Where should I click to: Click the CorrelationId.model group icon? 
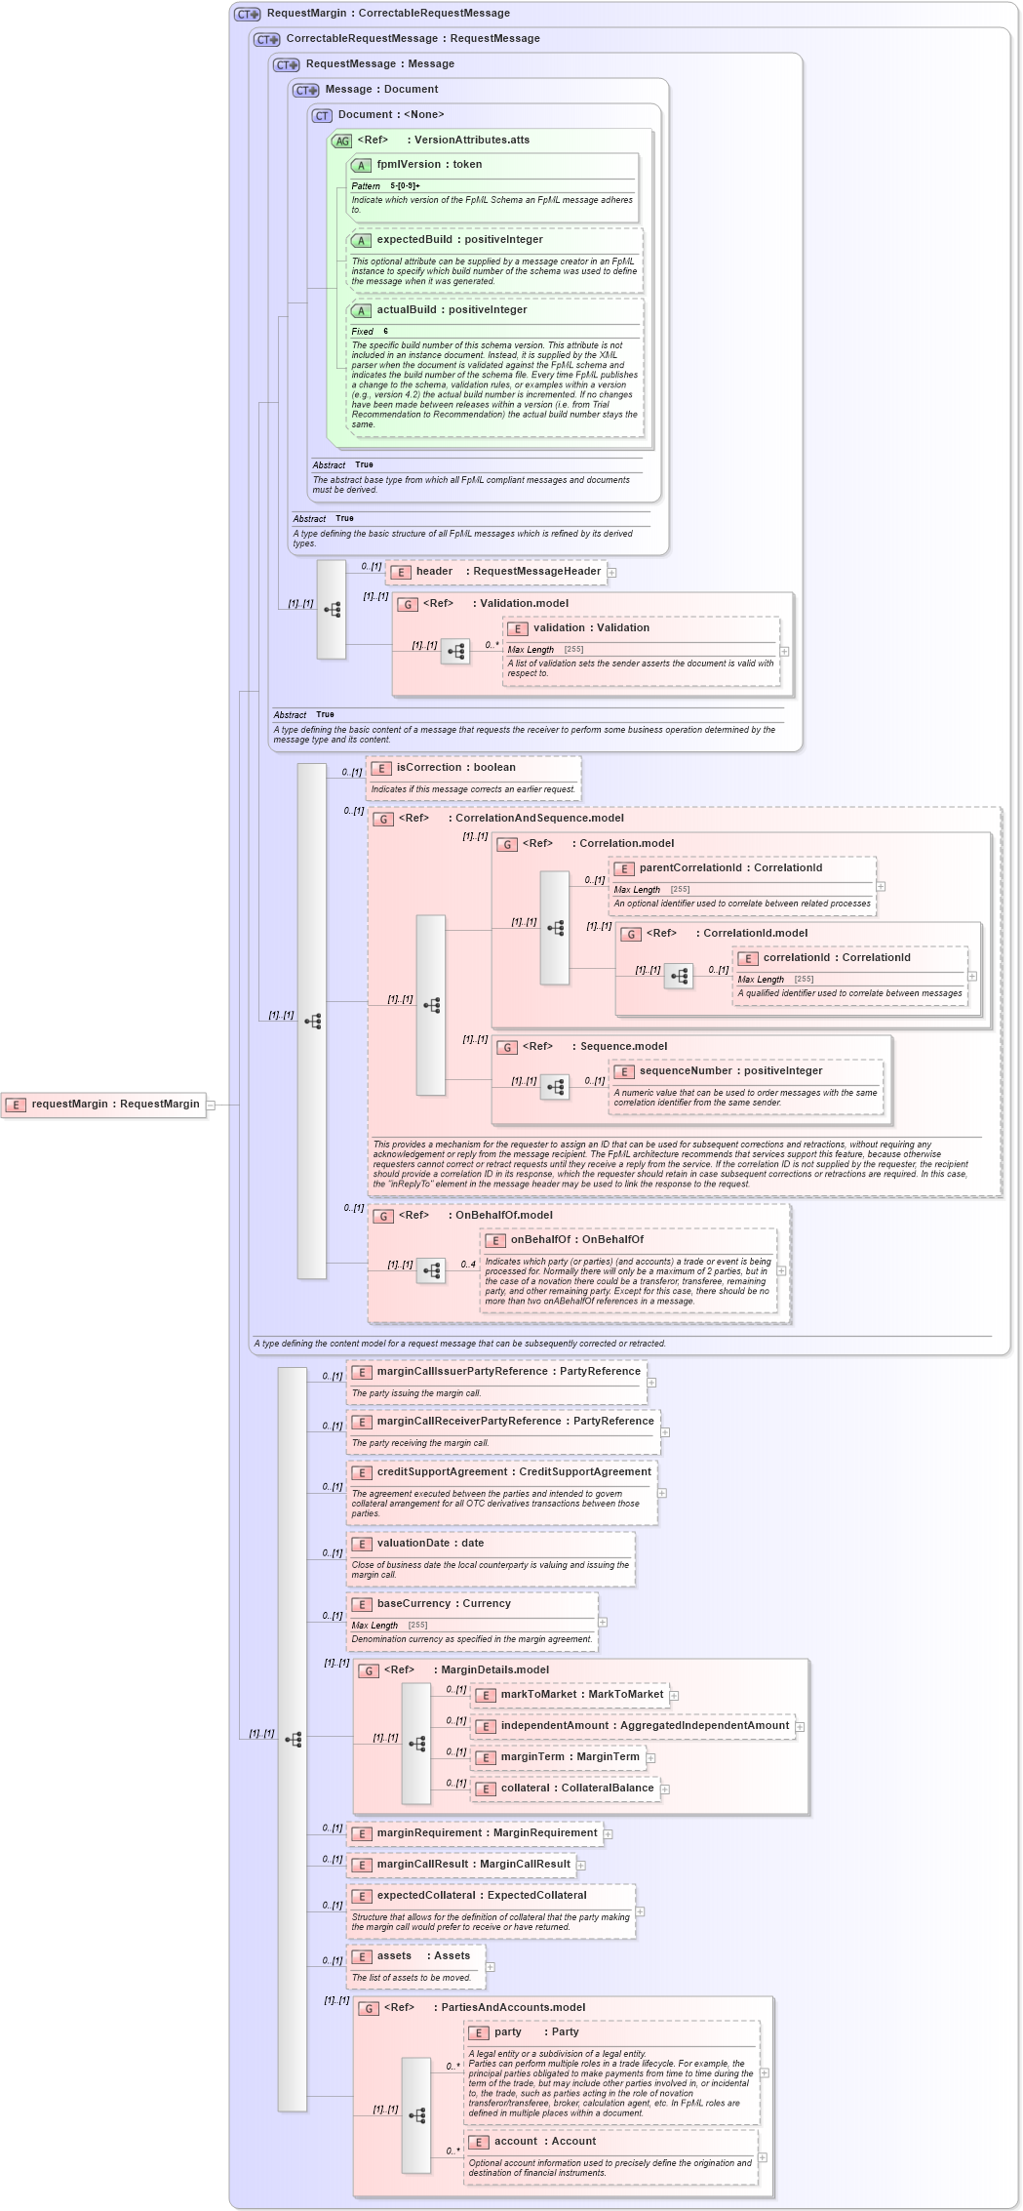631,934
